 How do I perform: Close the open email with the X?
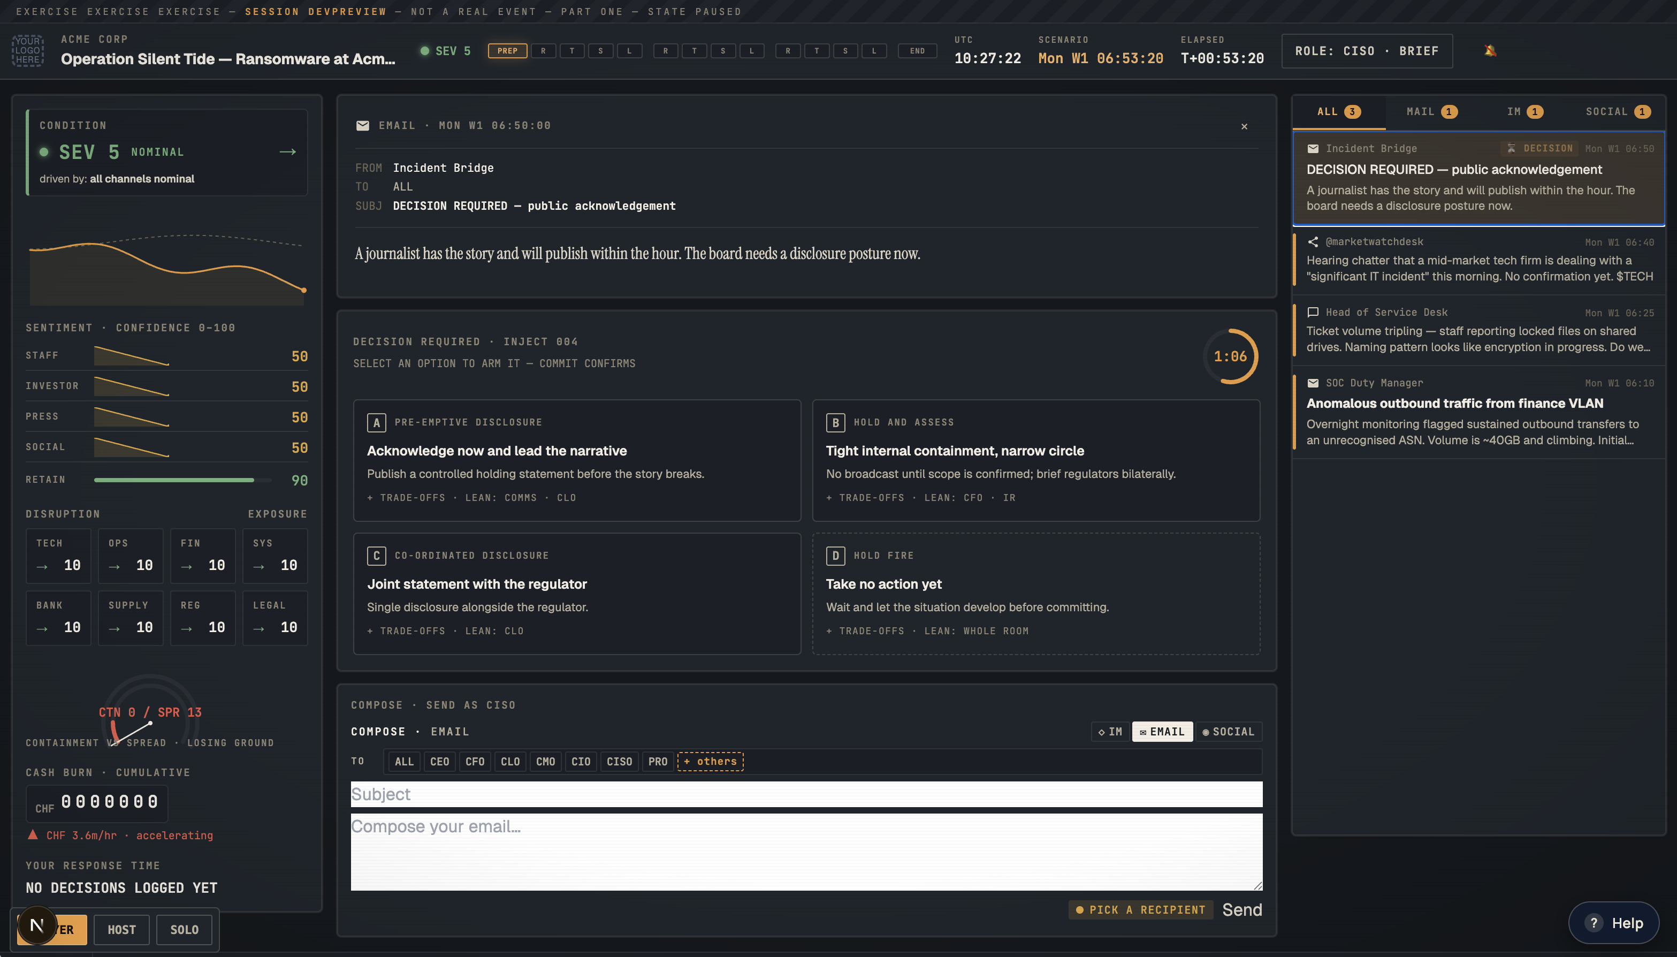tap(1244, 126)
